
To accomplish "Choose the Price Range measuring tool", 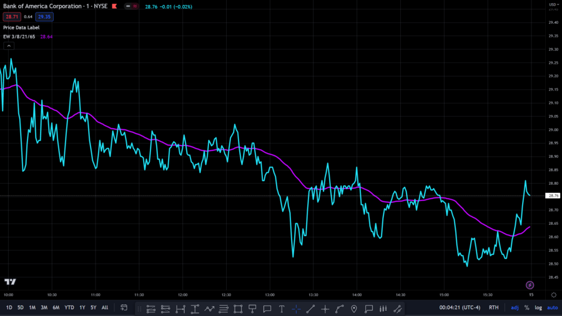I will [195, 309].
